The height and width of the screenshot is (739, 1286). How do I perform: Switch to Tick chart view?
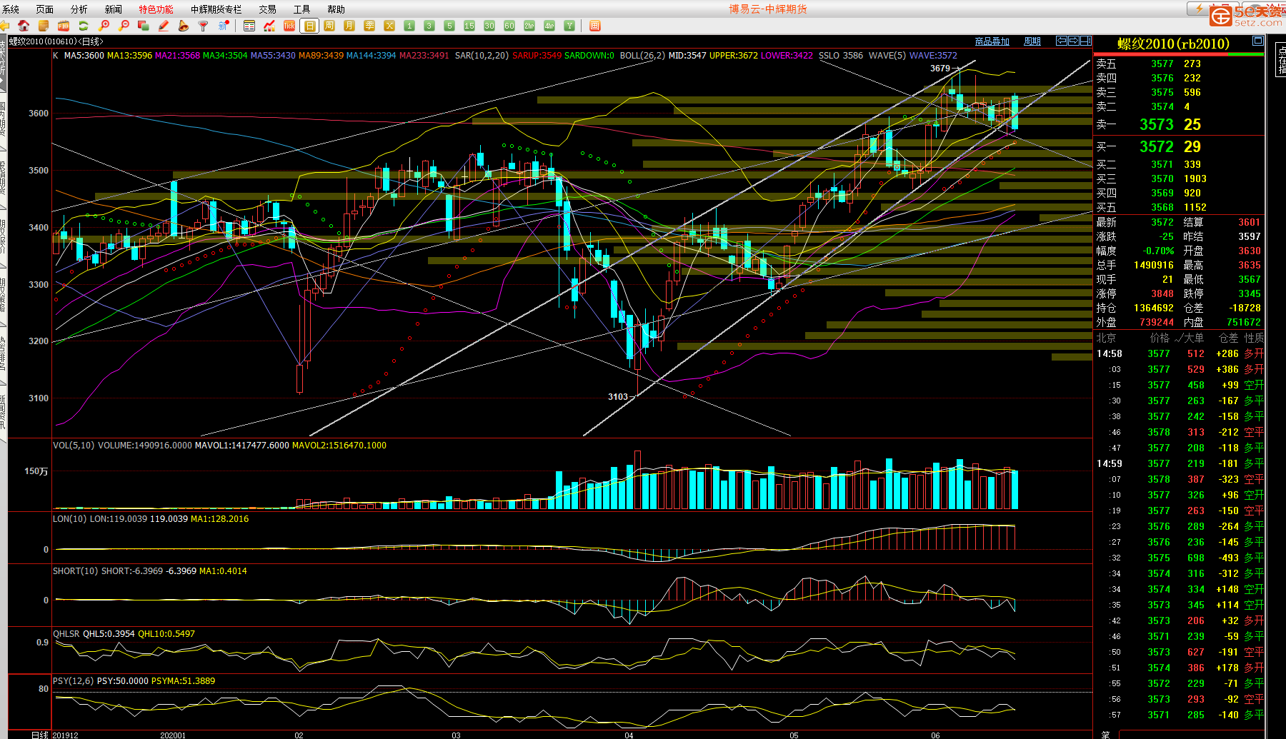[289, 26]
